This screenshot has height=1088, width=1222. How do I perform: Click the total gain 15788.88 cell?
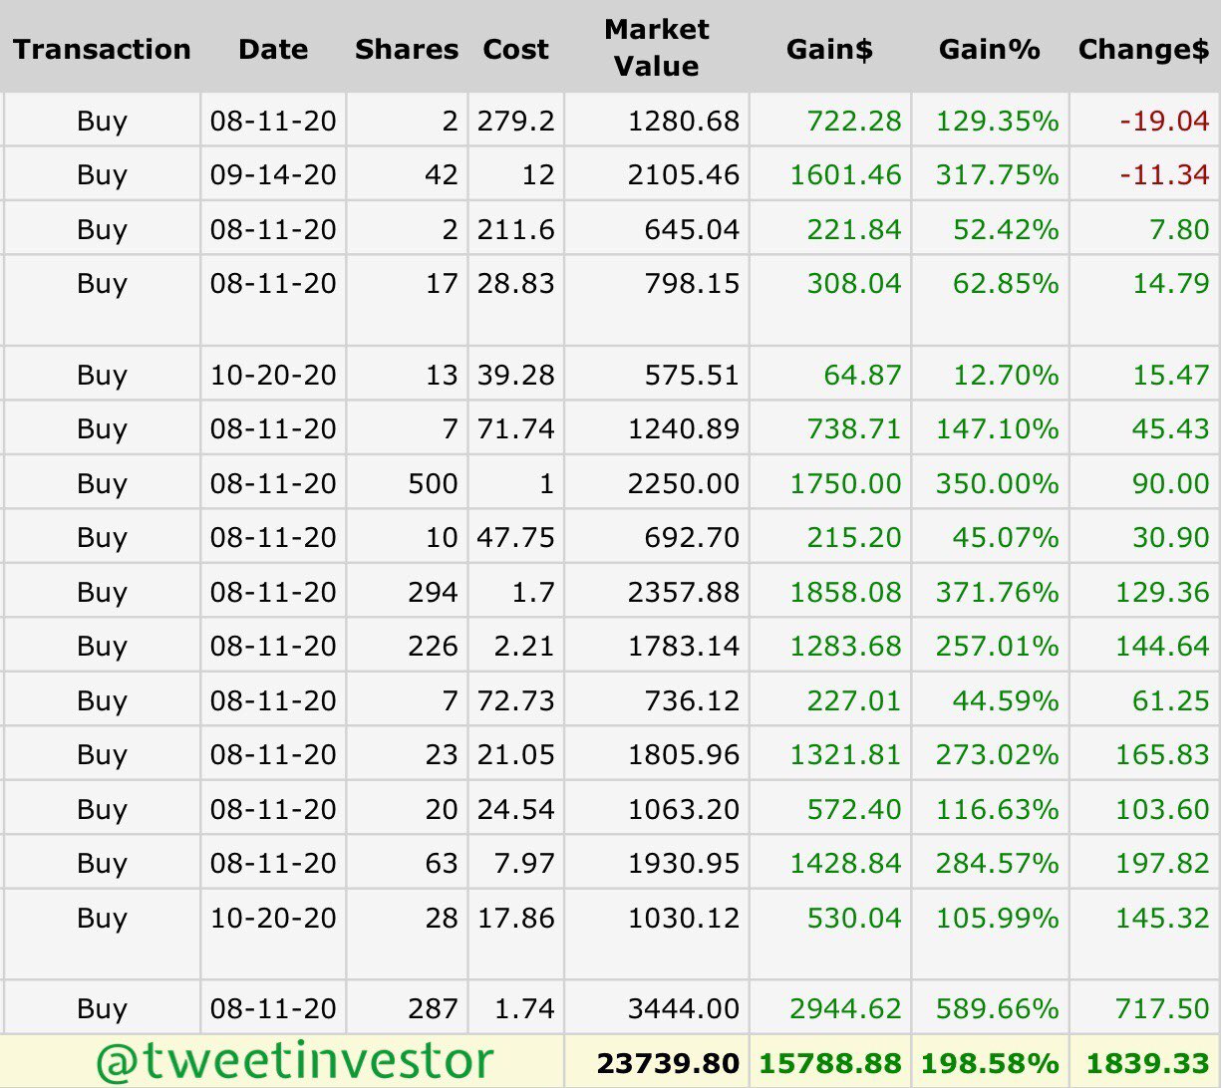[830, 1063]
